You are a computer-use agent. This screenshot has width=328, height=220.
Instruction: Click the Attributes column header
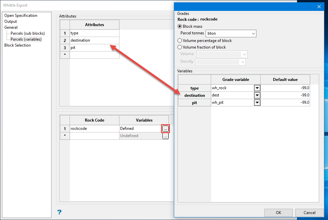(x=95, y=25)
